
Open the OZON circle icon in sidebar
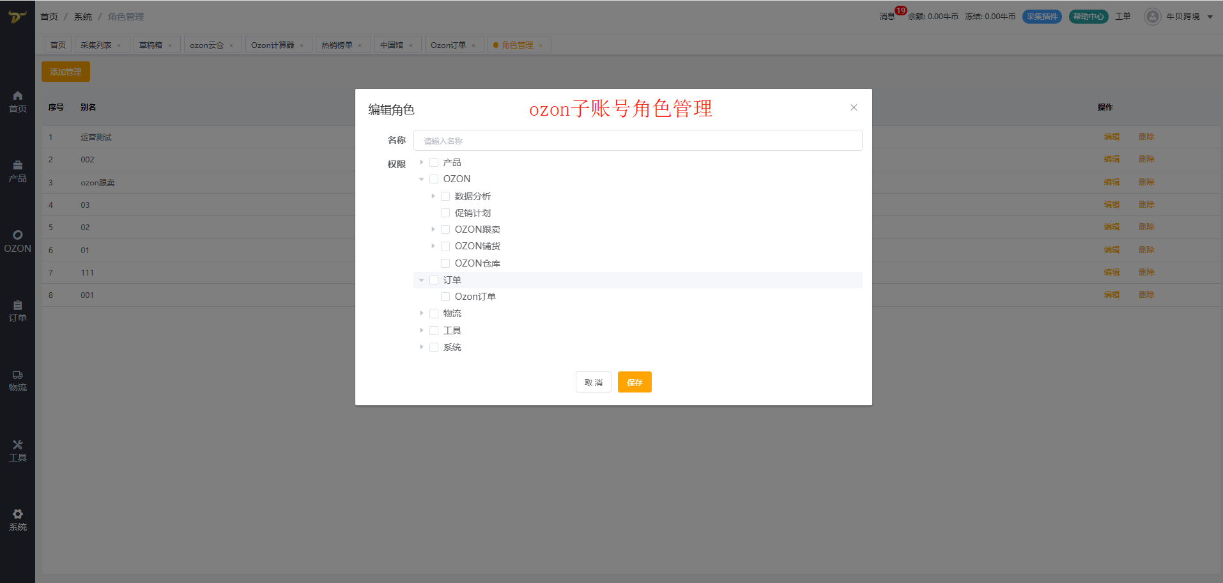pos(18,235)
